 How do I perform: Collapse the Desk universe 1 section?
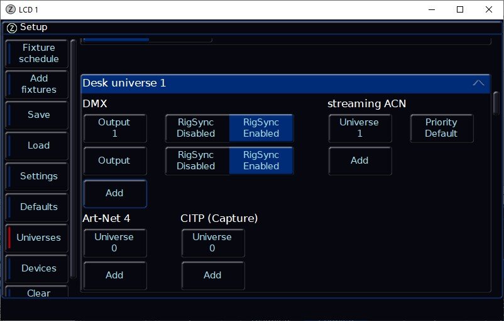478,83
